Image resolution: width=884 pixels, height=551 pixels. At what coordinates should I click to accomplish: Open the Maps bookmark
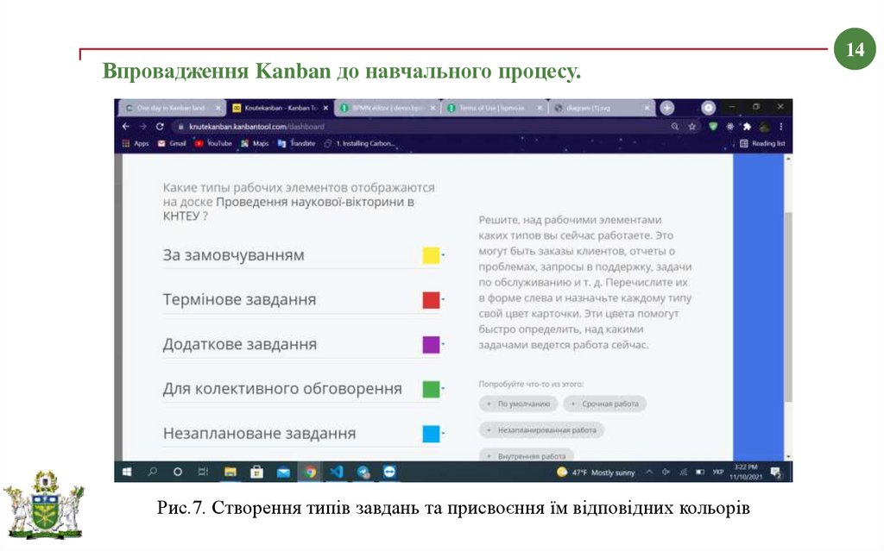coord(255,144)
